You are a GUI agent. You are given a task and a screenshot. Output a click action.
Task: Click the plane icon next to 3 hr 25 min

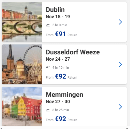click(48, 110)
